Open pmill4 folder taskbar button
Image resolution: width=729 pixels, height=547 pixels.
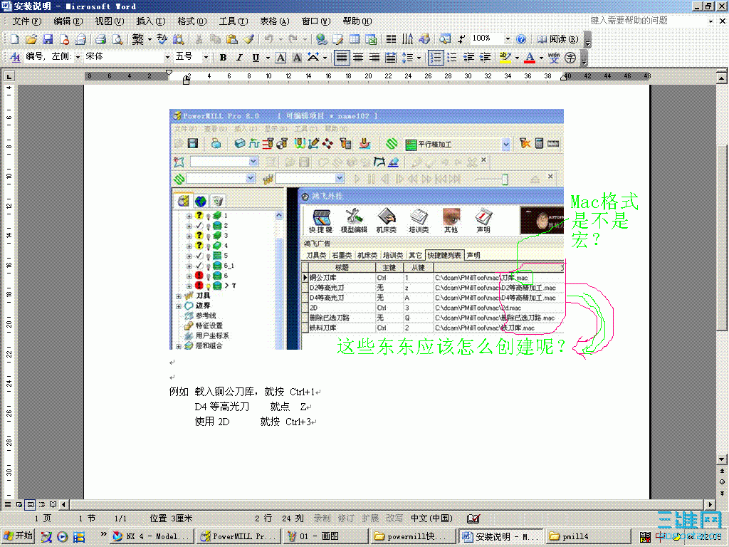587,536
